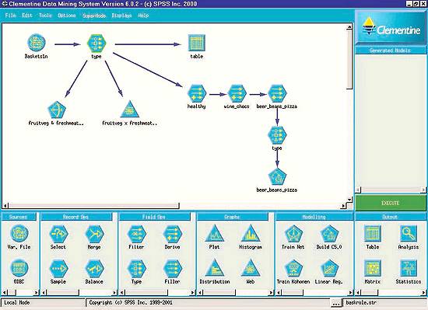Select the beer_beans_pizza C5.0 model node
The width and height of the screenshot is (428, 310).
tap(277, 177)
